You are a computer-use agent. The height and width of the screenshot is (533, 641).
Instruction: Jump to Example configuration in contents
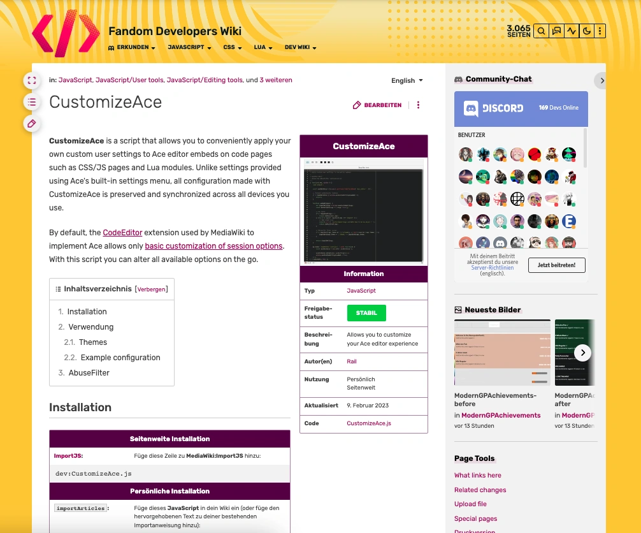click(120, 358)
